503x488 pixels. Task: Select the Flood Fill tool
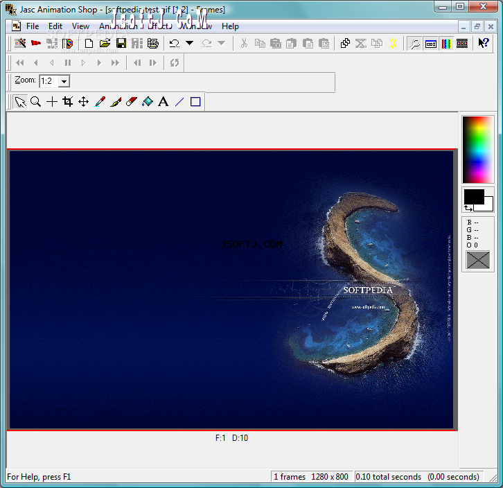tap(148, 102)
